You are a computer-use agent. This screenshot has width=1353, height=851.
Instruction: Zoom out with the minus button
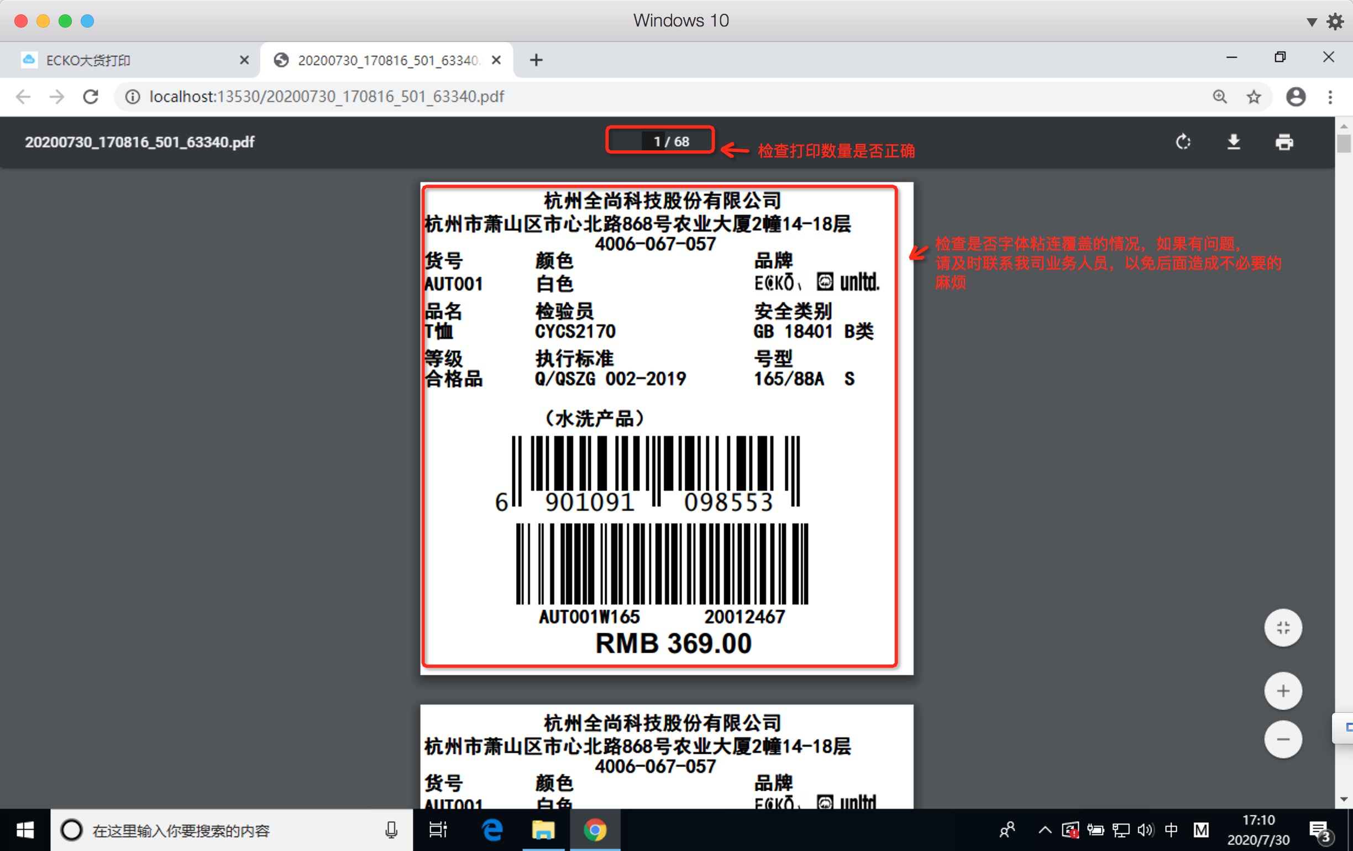1283,739
